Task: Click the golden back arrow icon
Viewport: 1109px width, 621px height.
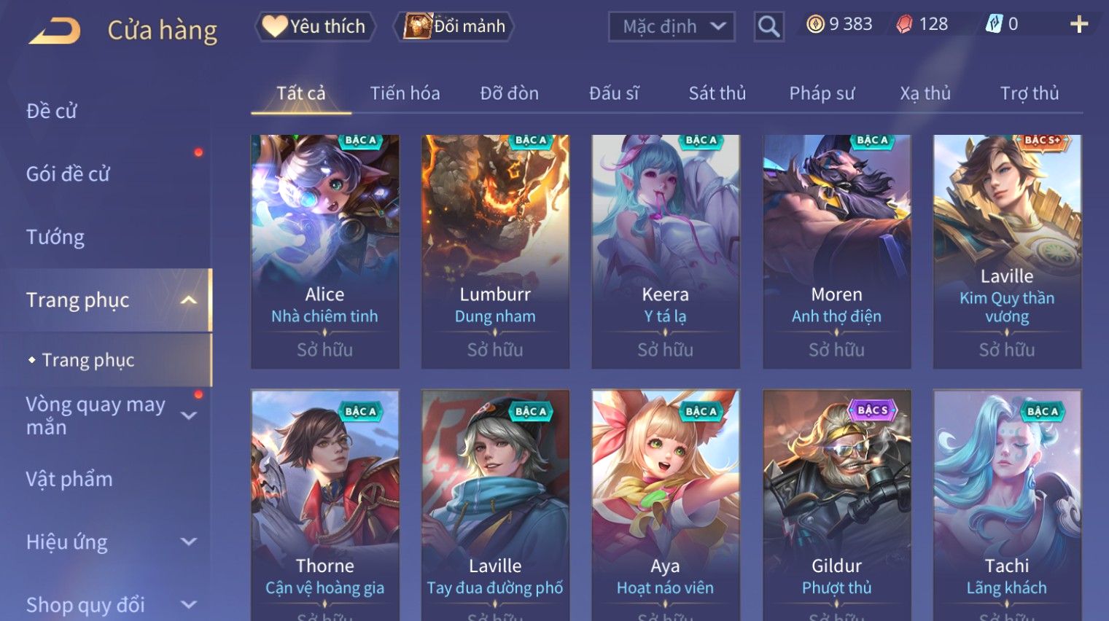Action: 55,31
